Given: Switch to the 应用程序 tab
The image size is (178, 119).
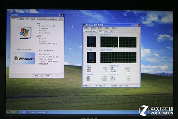Looking at the screenshot, I should [x=88, y=31].
